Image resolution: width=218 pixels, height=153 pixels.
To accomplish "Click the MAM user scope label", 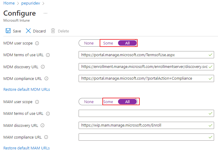I will (18, 102).
